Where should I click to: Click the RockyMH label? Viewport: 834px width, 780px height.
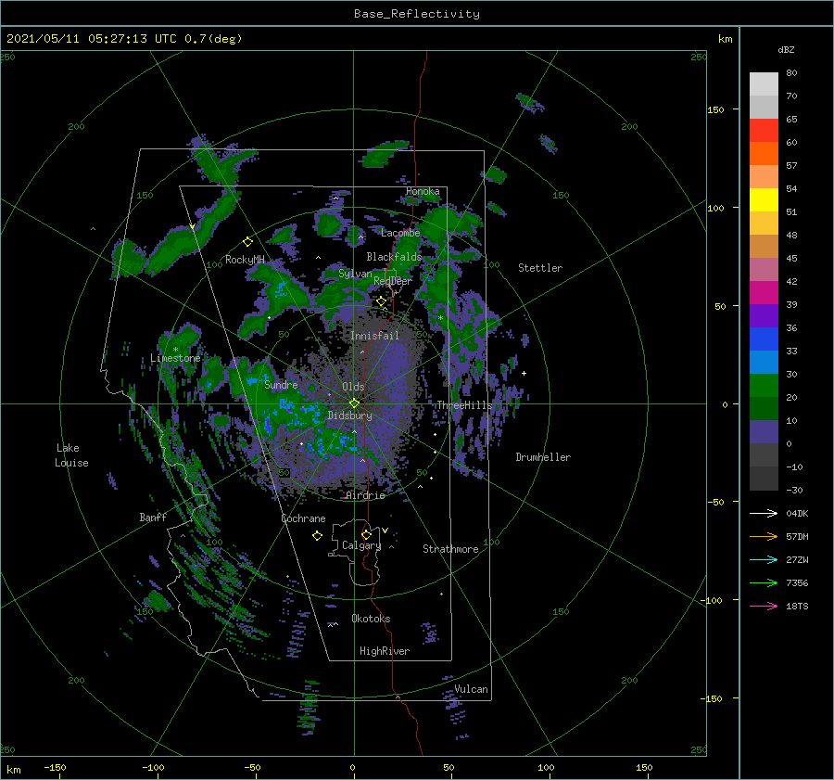(x=245, y=260)
